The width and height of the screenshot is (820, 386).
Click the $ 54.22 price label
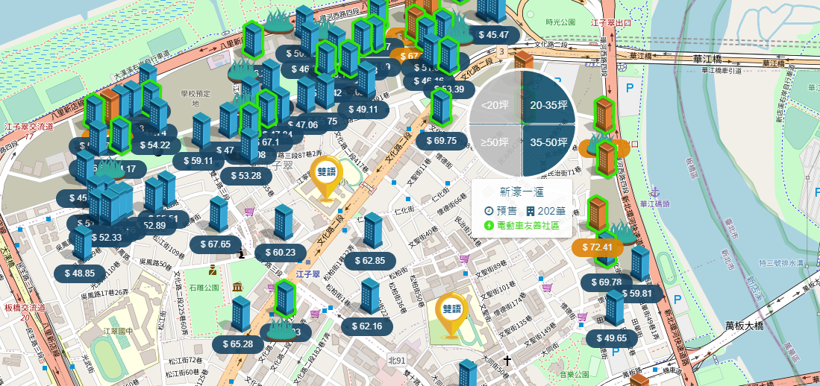click(155, 145)
